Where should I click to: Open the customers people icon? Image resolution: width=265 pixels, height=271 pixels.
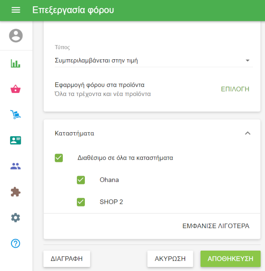click(16, 166)
